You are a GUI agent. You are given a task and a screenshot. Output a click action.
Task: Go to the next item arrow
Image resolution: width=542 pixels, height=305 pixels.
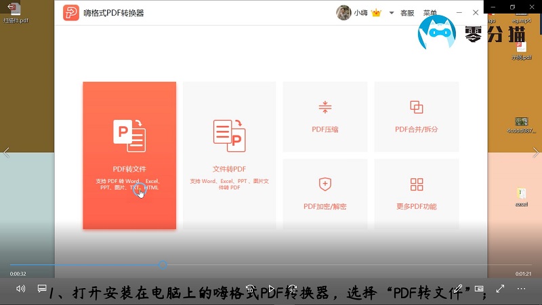click(535, 152)
